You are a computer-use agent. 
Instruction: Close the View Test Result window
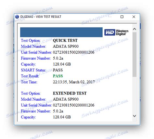point(134,17)
